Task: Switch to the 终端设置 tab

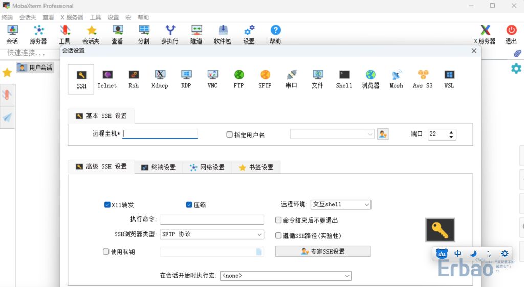Action: click(x=159, y=167)
